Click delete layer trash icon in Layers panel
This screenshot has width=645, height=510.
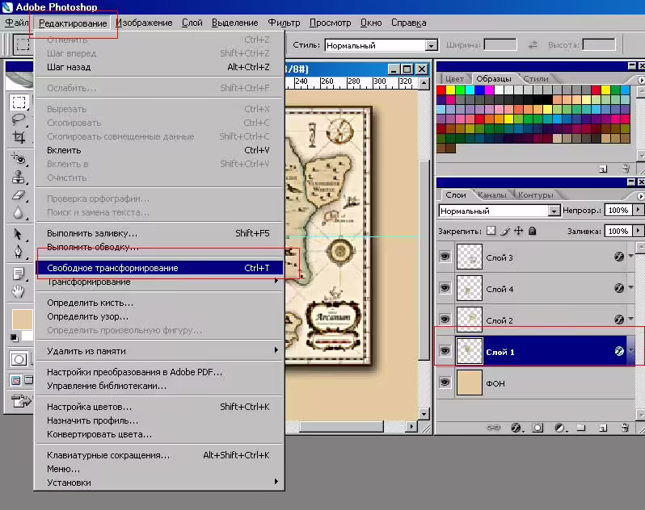click(x=625, y=428)
